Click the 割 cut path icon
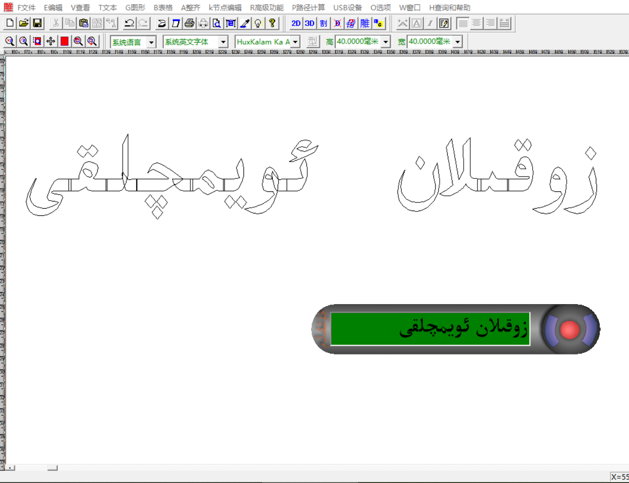Screen dimensions: 629x483 (x=324, y=23)
